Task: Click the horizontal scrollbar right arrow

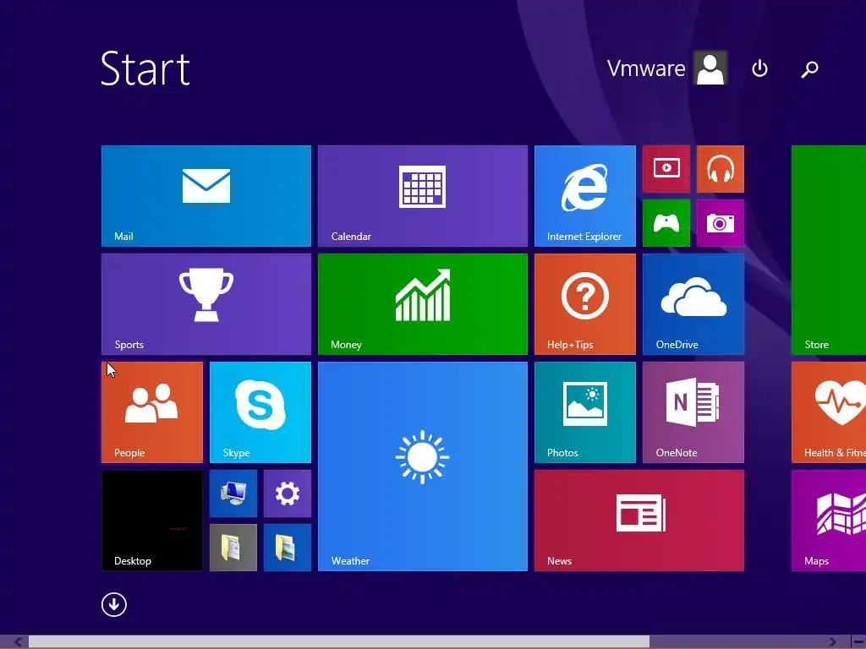Action: pyautogui.click(x=832, y=642)
